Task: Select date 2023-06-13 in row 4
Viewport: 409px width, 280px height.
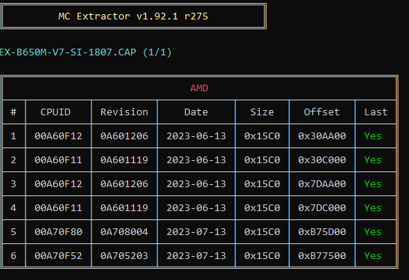Action: (196, 208)
